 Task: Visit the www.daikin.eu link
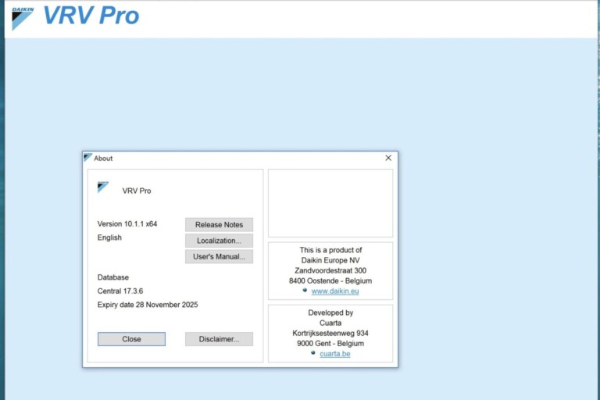335,291
